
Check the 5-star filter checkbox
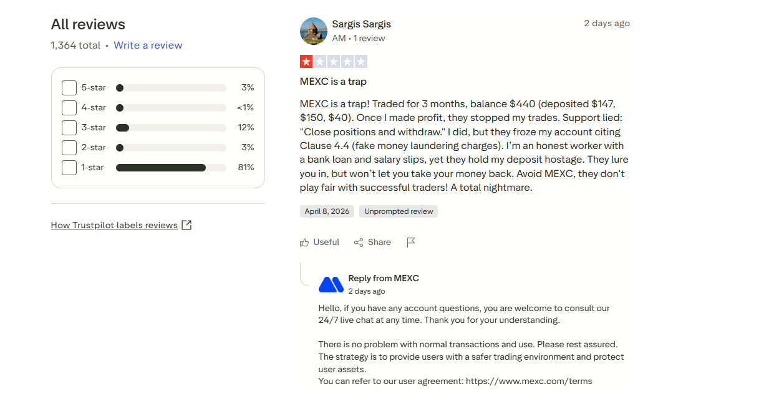pyautogui.click(x=69, y=87)
